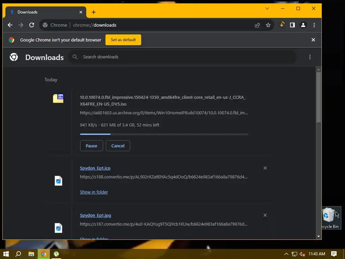The width and height of the screenshot is (345, 259).
Task: Click the Chrome icon in the taskbar
Action: click(44, 254)
